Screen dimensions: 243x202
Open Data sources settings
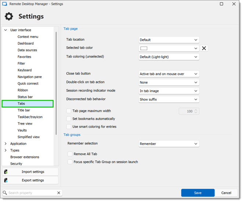(x=27, y=50)
